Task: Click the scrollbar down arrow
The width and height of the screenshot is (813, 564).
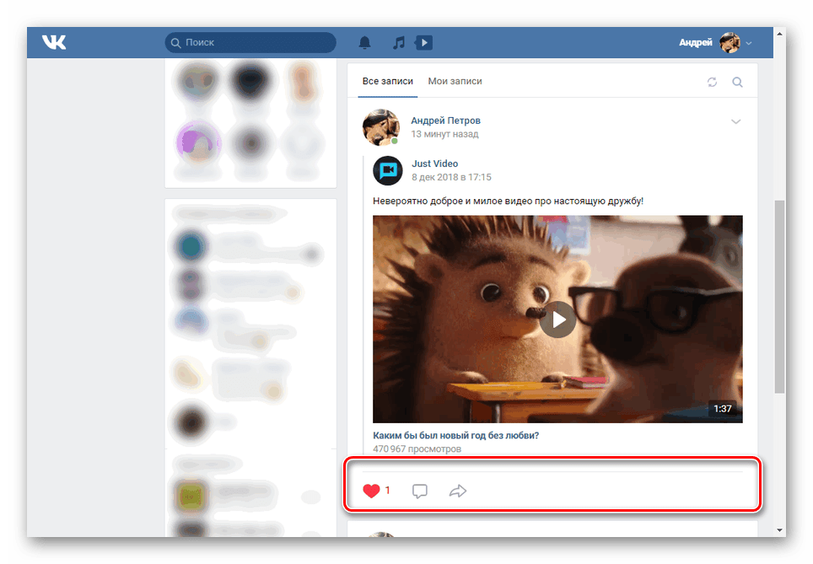Action: click(779, 530)
